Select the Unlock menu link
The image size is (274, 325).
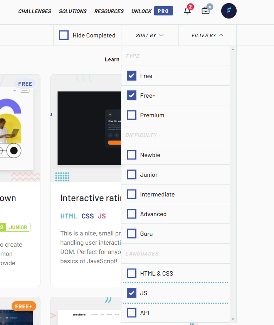[x=141, y=11]
